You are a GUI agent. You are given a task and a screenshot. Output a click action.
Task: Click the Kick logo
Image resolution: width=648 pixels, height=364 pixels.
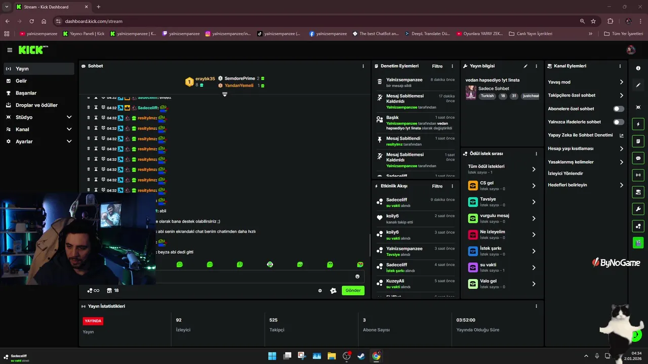pyautogui.click(x=33, y=50)
